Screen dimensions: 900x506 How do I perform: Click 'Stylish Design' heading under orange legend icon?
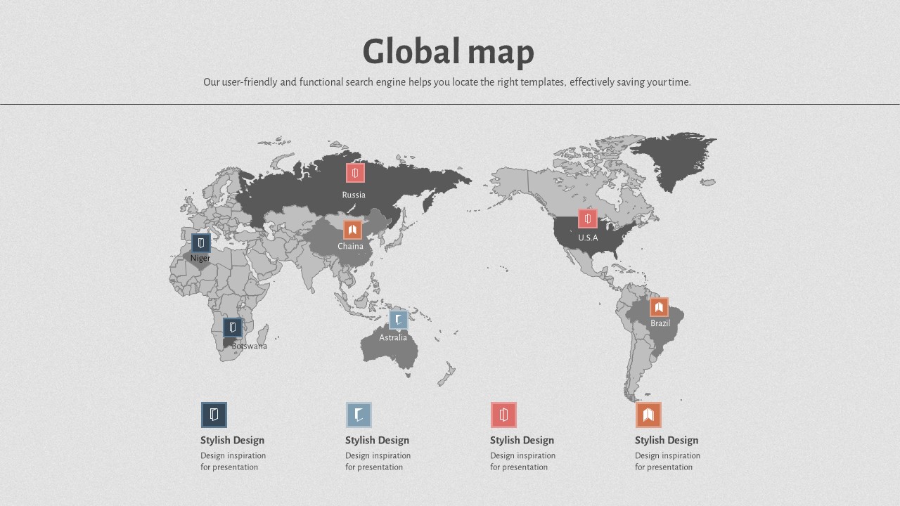click(667, 441)
